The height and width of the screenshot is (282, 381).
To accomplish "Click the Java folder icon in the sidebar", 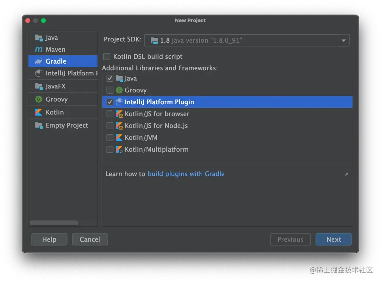I will click(39, 38).
